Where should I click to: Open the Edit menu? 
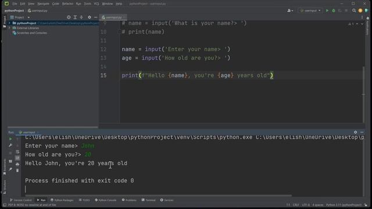pos(23,3)
